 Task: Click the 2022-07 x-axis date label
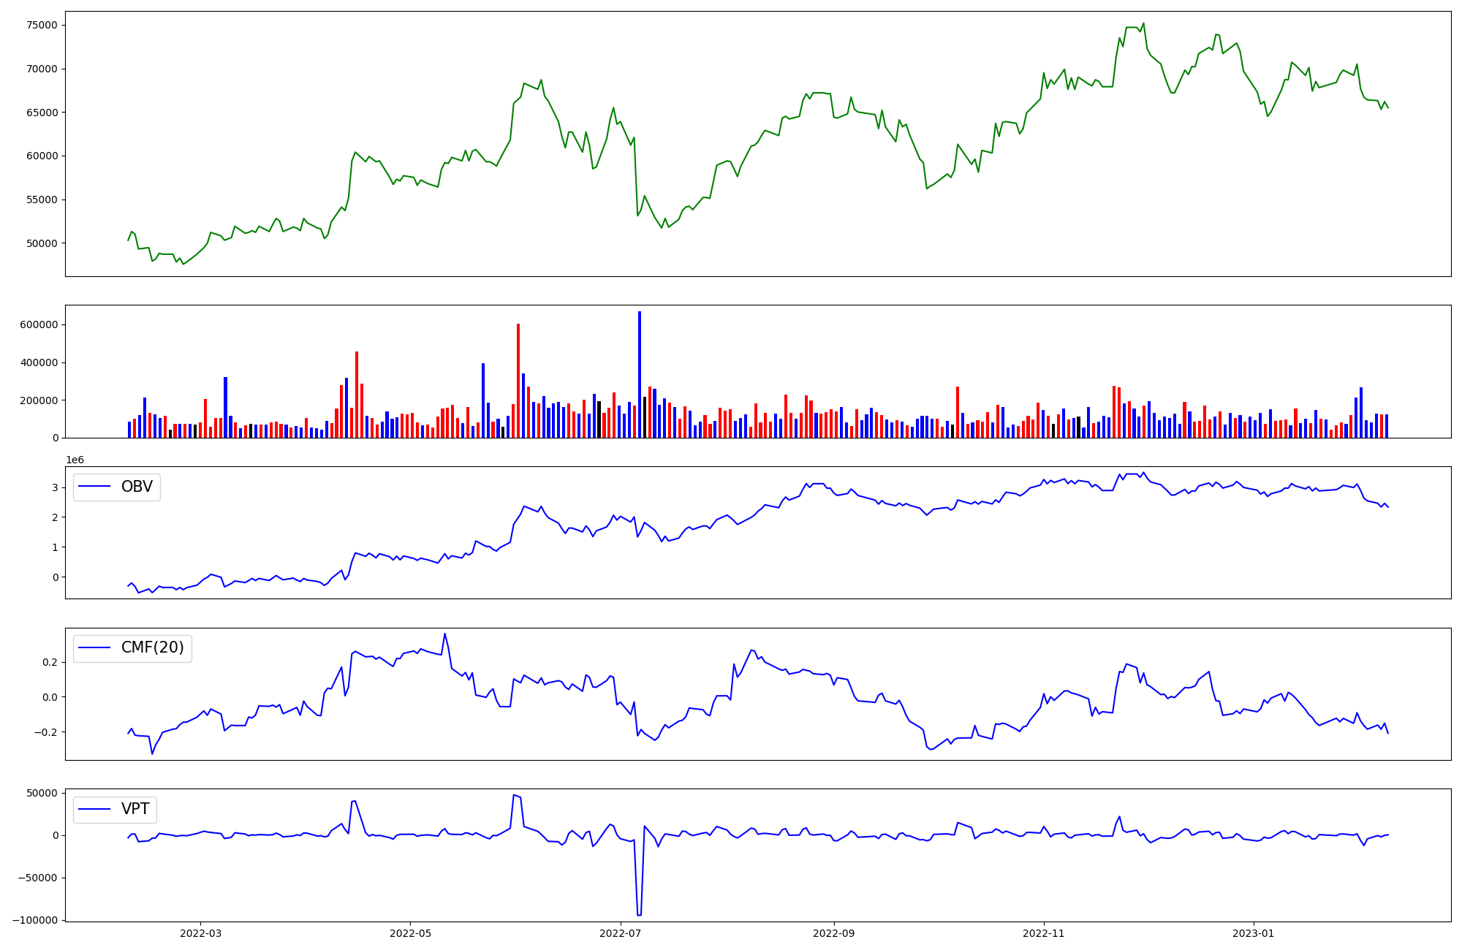(620, 933)
